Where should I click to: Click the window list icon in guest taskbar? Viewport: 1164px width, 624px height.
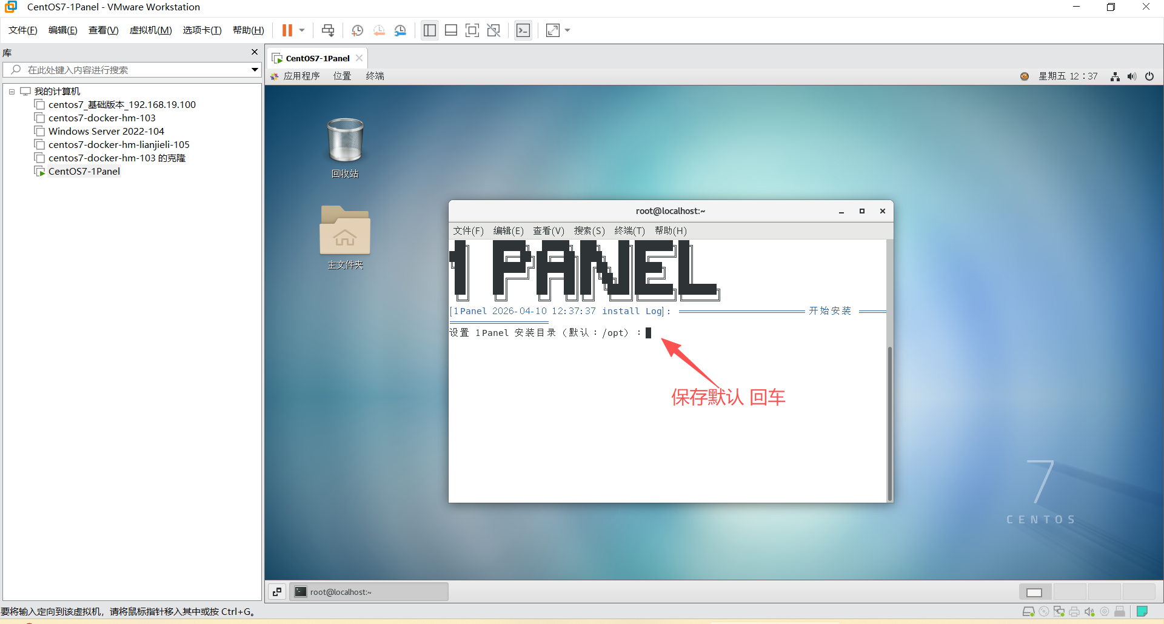pyautogui.click(x=277, y=592)
